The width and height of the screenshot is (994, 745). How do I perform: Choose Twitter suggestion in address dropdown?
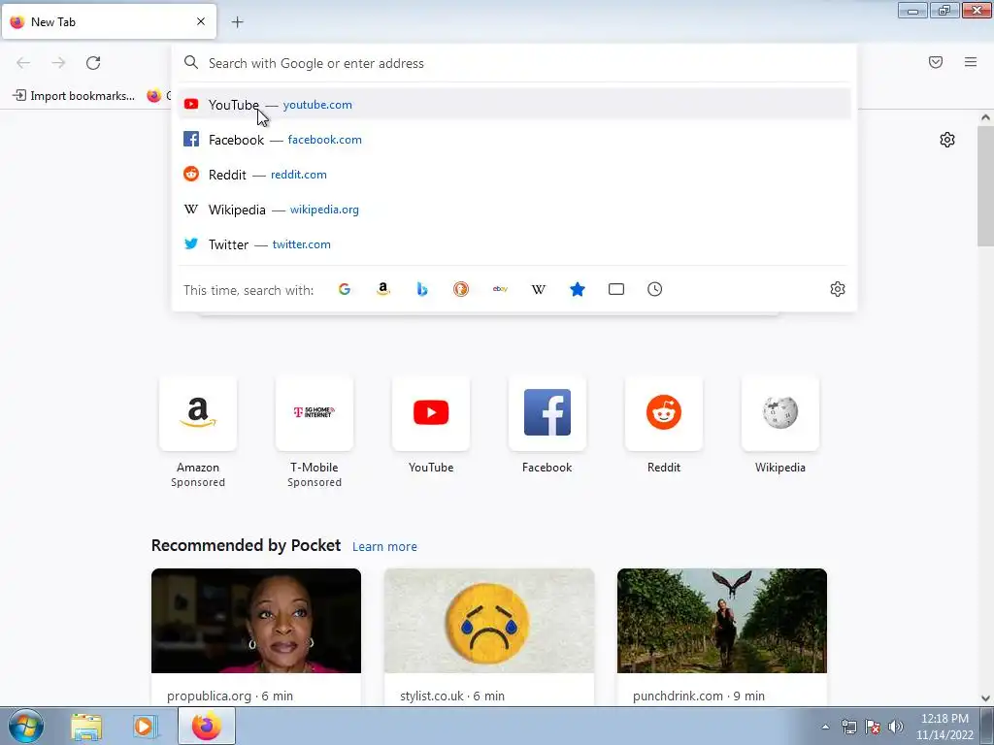(514, 243)
